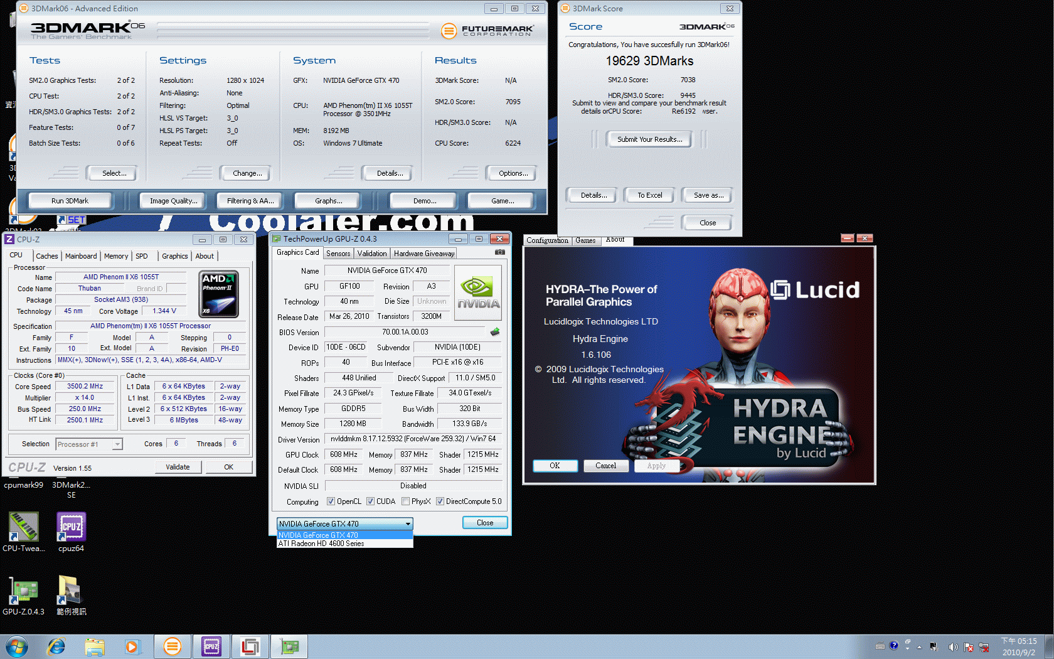Click the Show Desktop strip on taskbar
Image resolution: width=1054 pixels, height=659 pixels.
pyautogui.click(x=1049, y=646)
